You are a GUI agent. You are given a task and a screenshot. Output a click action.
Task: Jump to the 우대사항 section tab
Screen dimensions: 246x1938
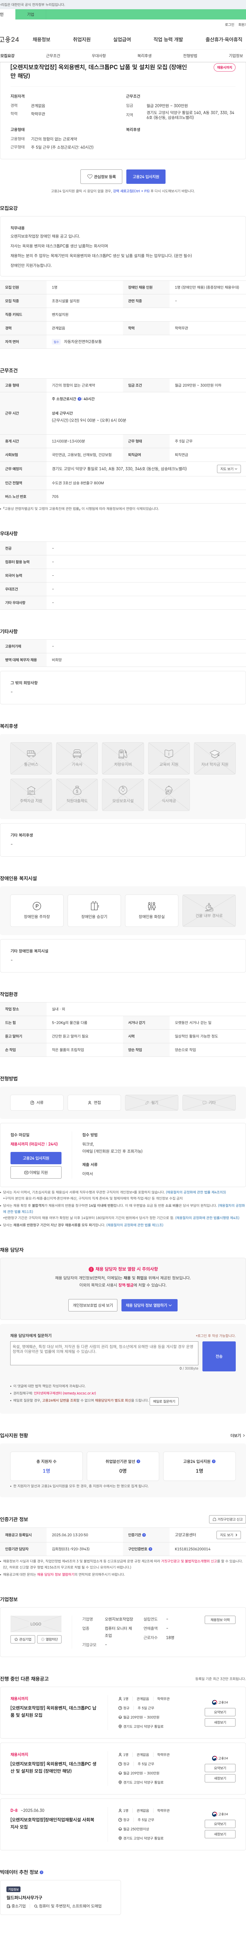(x=99, y=56)
